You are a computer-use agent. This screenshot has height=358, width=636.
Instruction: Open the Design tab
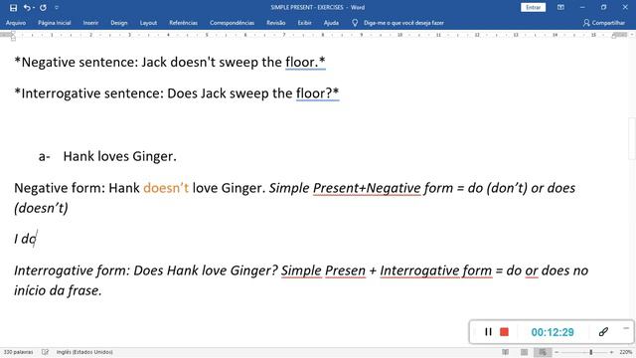pos(119,23)
